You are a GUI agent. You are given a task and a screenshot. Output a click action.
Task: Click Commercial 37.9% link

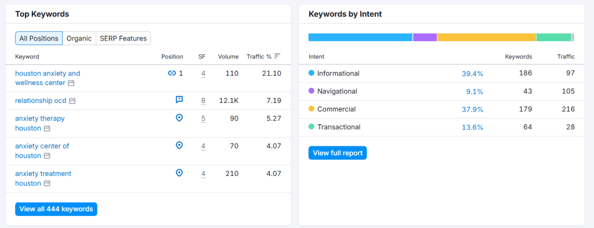[472, 109]
